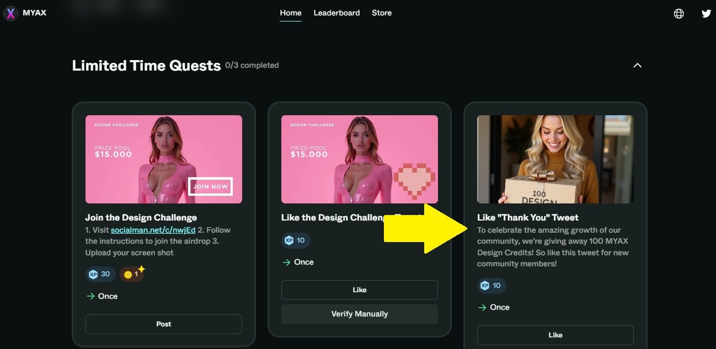The height and width of the screenshot is (349, 716).
Task: Click the 10 XP badge on middle card
Action: 296,240
